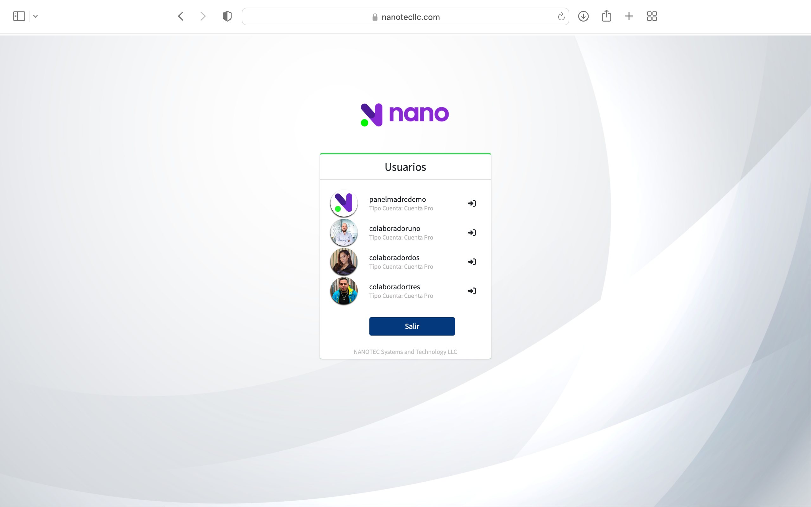Focus the nanotecllc.com address bar

405,16
